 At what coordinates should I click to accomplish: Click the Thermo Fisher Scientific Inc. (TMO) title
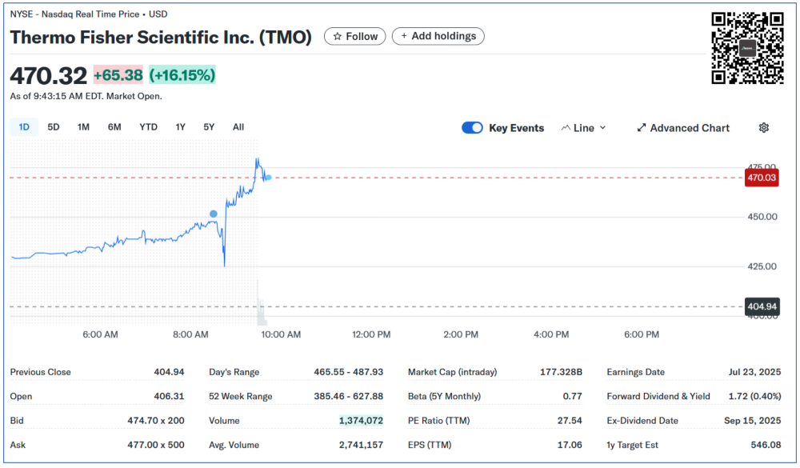(x=161, y=38)
